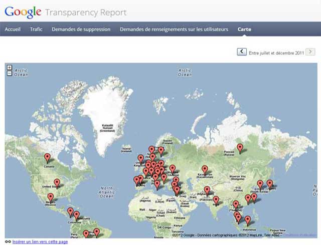Open the Accueil tab
This screenshot has width=321, height=245.
[13, 29]
